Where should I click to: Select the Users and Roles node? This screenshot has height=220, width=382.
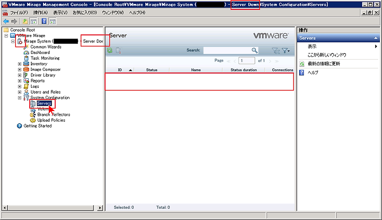45,92
